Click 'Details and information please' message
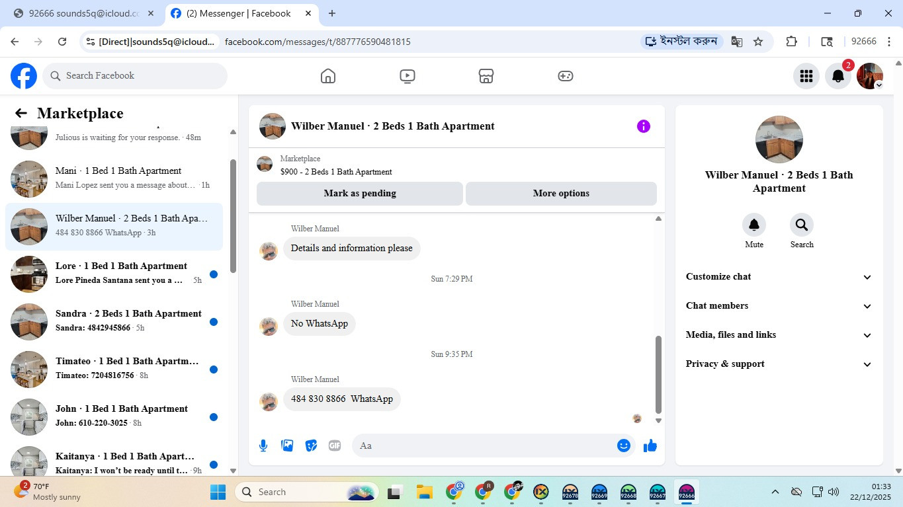 352,249
